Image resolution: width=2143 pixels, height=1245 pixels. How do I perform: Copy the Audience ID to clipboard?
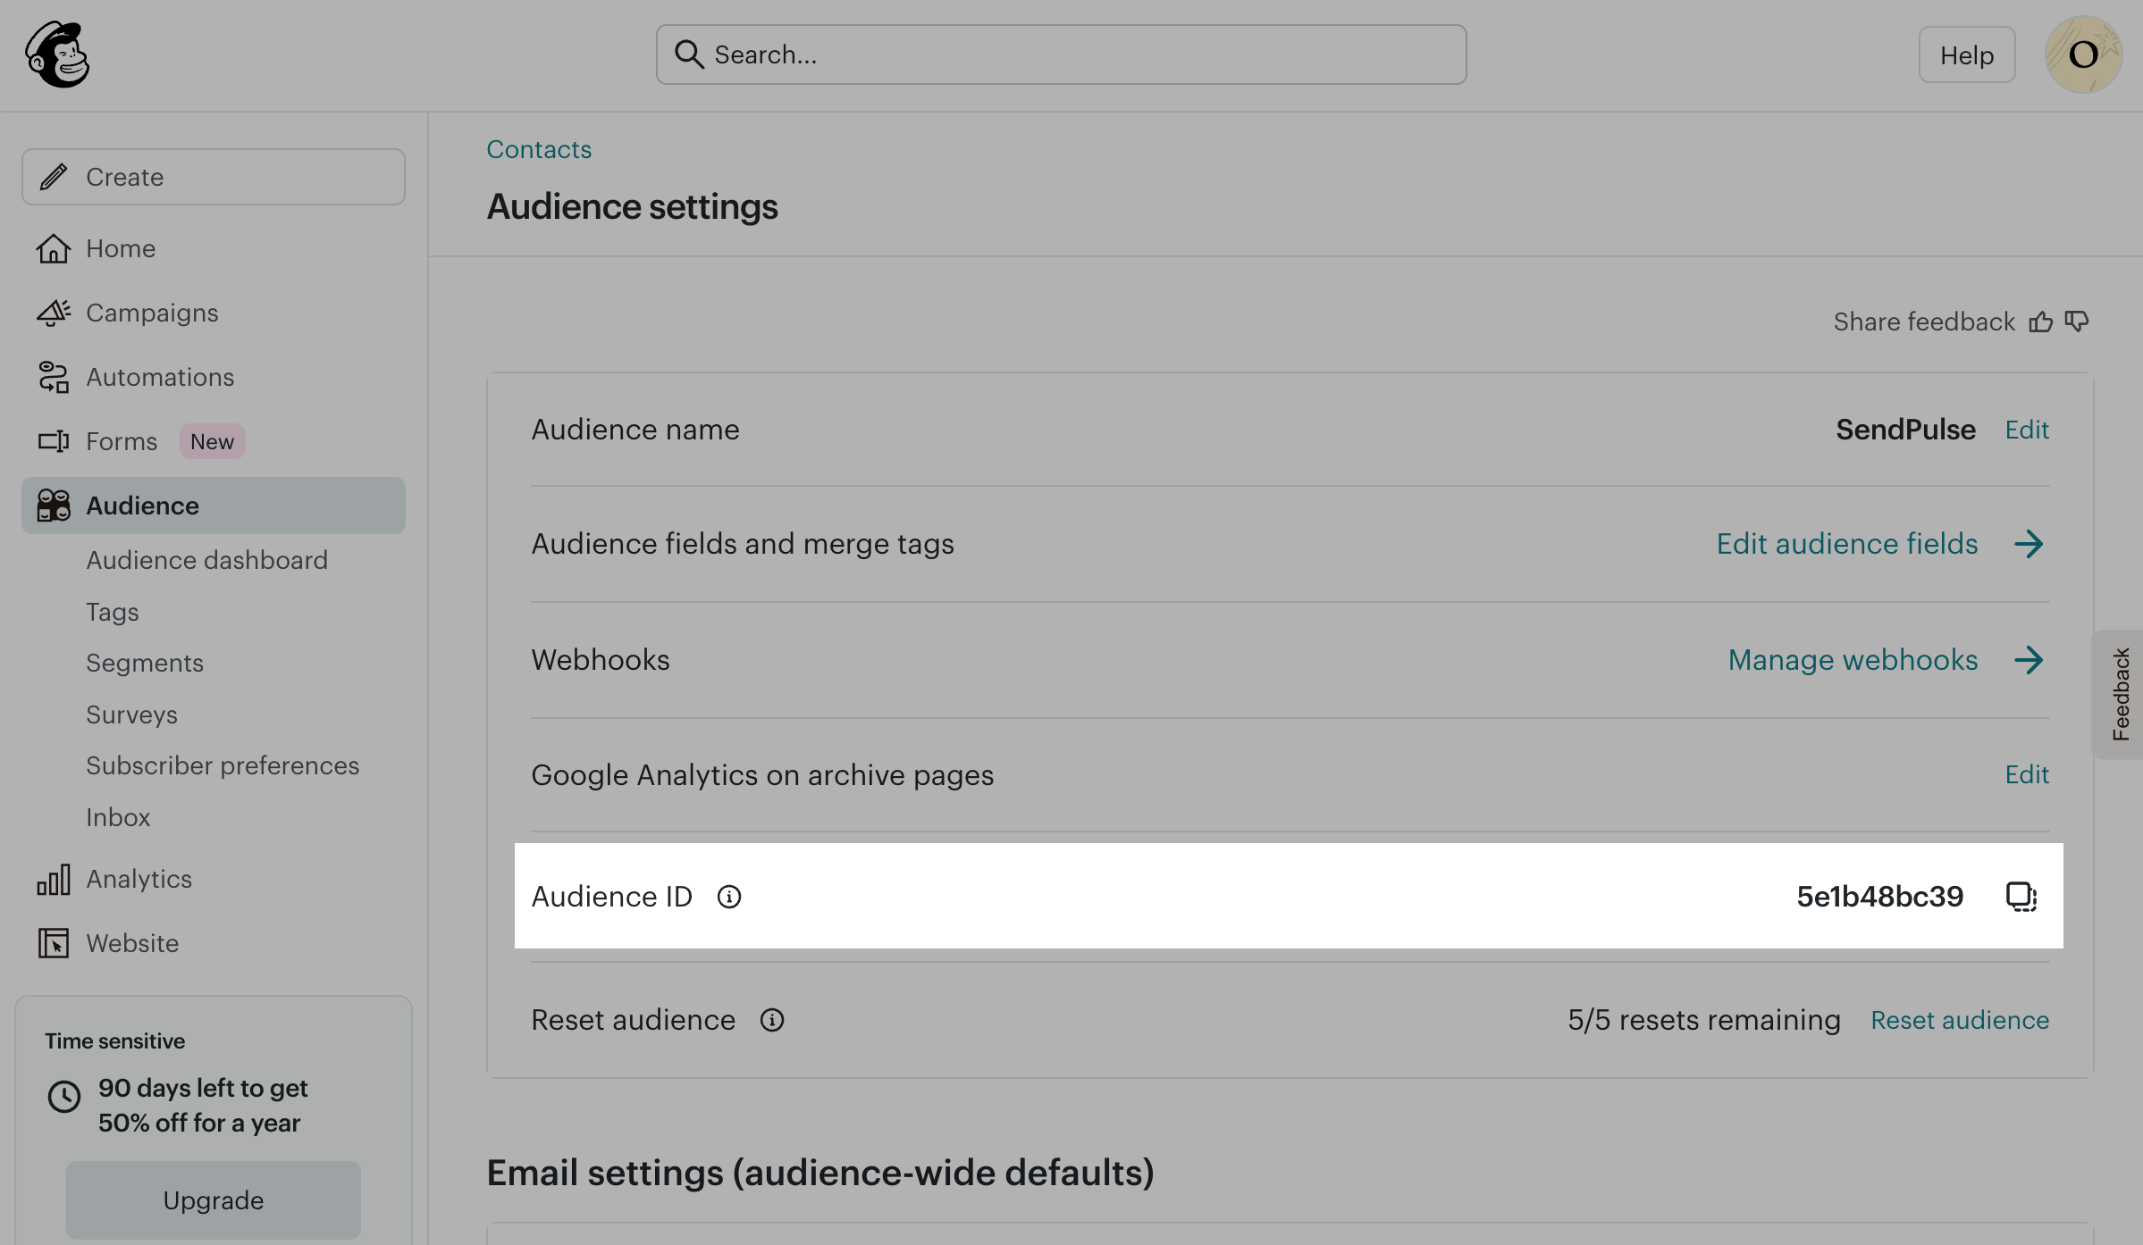(2021, 896)
